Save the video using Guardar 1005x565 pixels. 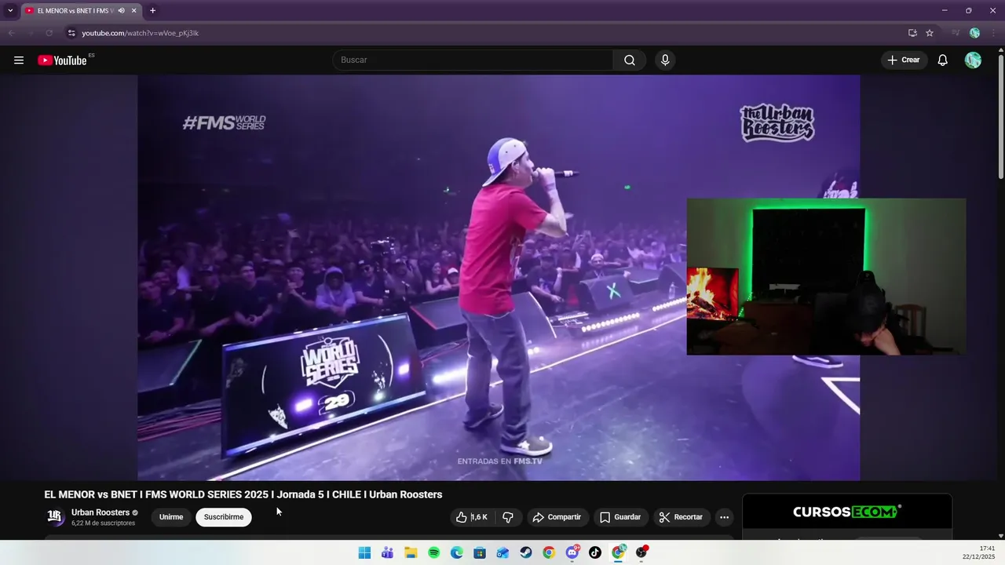(x=620, y=517)
